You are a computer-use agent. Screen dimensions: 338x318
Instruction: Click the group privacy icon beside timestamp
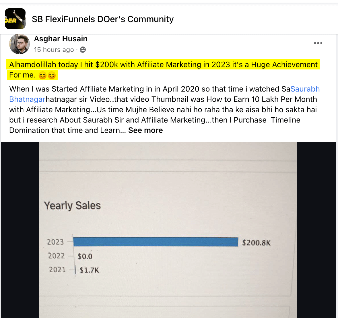tap(82, 50)
